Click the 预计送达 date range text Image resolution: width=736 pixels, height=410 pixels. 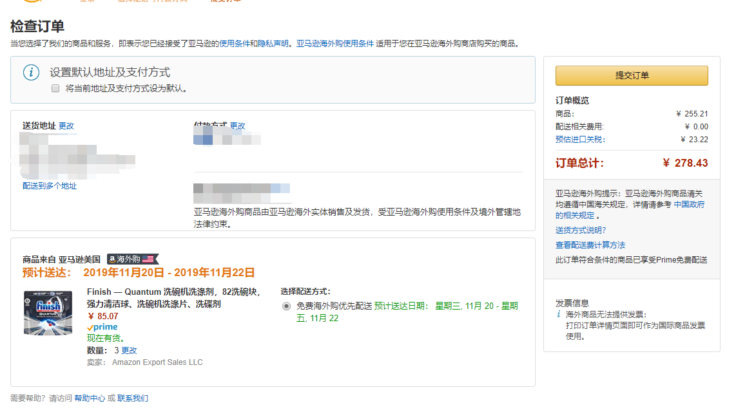(169, 273)
